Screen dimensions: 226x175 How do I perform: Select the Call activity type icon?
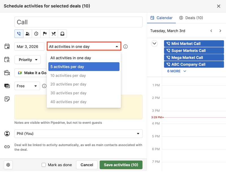[x=19, y=34]
